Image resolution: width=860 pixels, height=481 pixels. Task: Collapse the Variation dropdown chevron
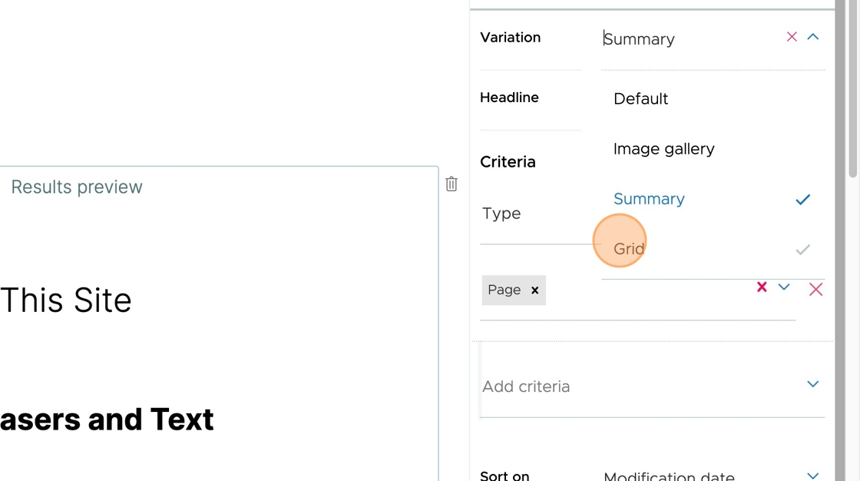click(x=813, y=37)
